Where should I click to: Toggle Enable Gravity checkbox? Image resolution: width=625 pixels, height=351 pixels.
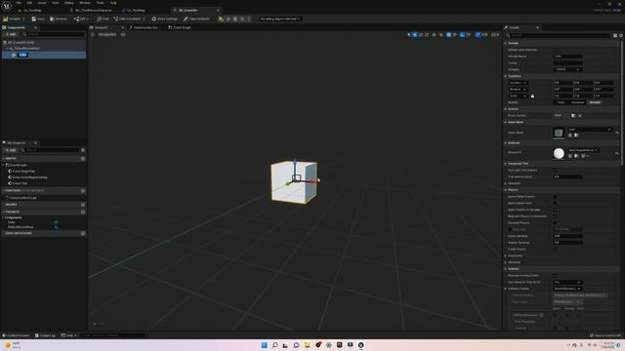click(x=556, y=250)
